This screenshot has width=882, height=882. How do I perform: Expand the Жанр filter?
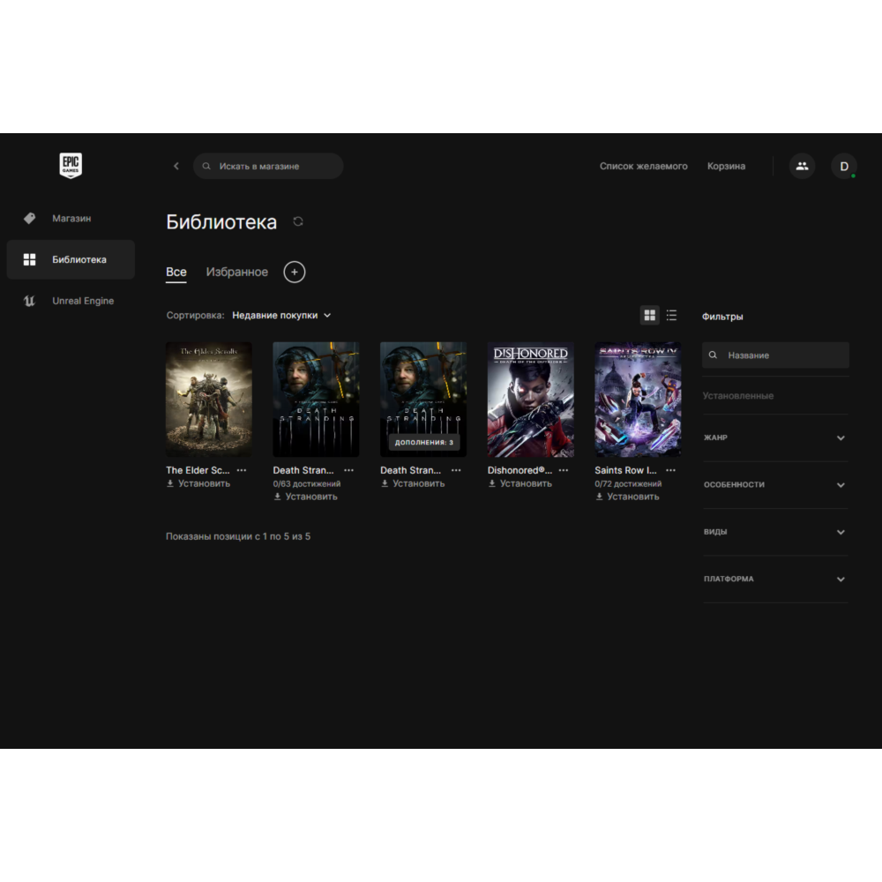click(775, 437)
